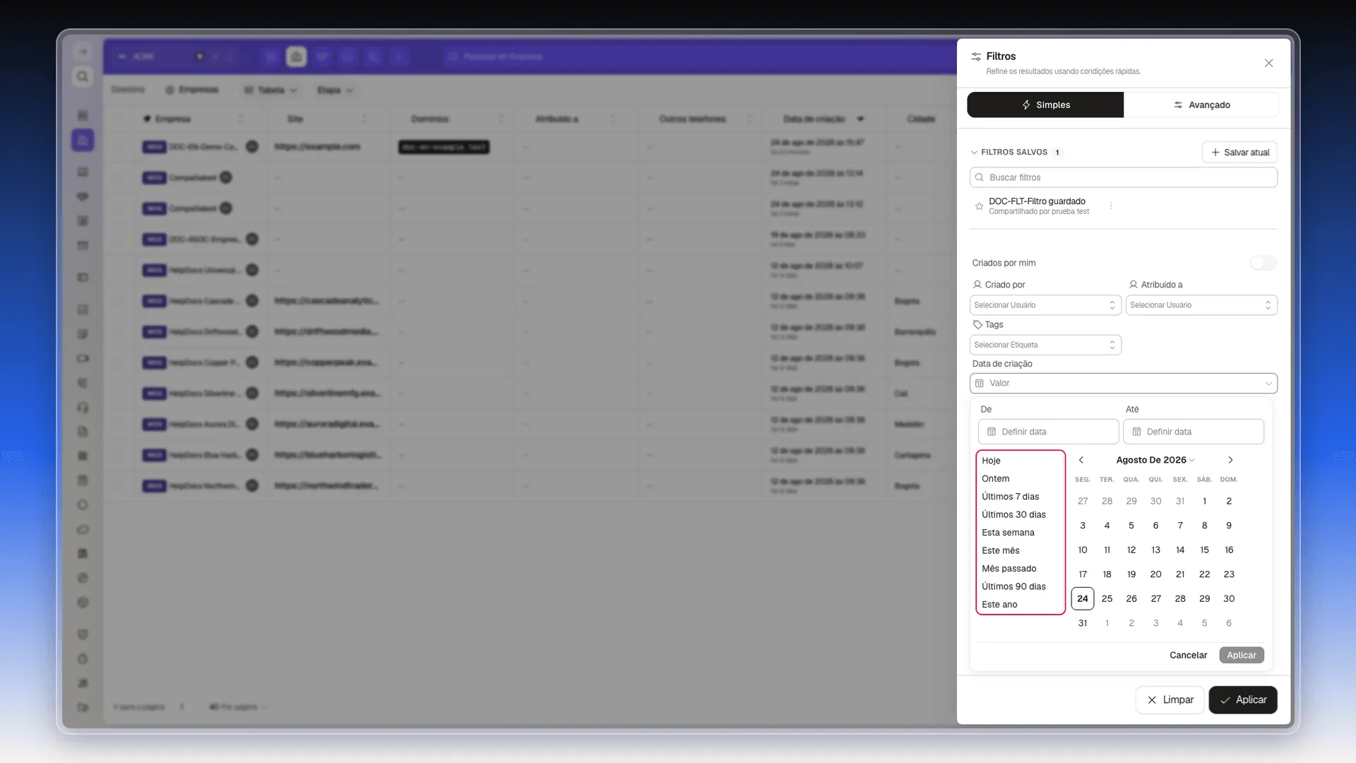Go to previous month in calendar
Image resolution: width=1356 pixels, height=763 pixels.
pyautogui.click(x=1081, y=460)
